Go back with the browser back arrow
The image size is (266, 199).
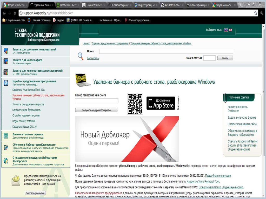(x=4, y=13)
